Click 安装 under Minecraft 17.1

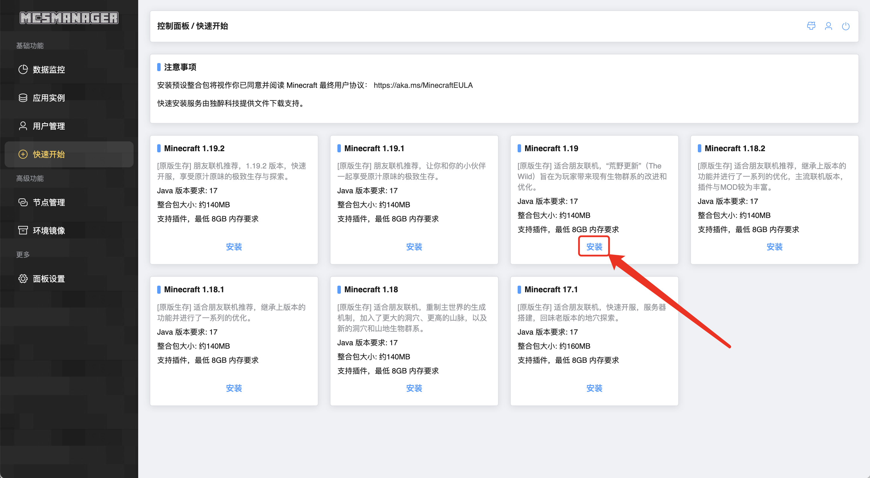[x=594, y=388]
